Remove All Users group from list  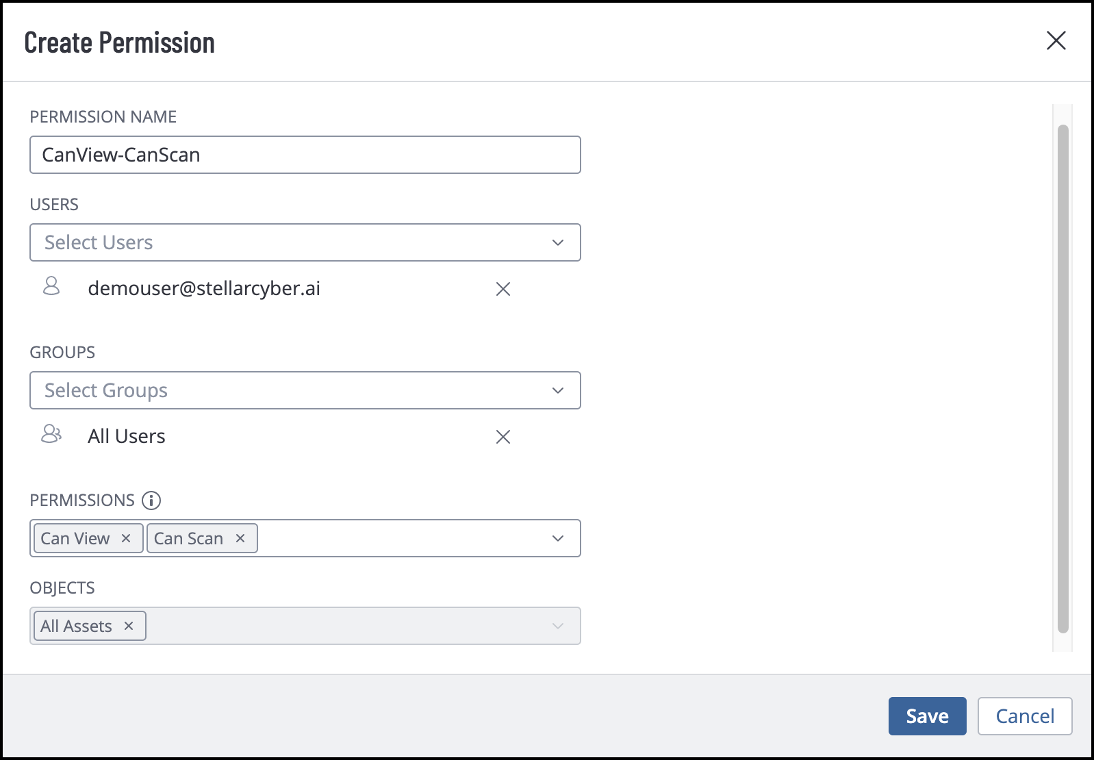coord(503,437)
